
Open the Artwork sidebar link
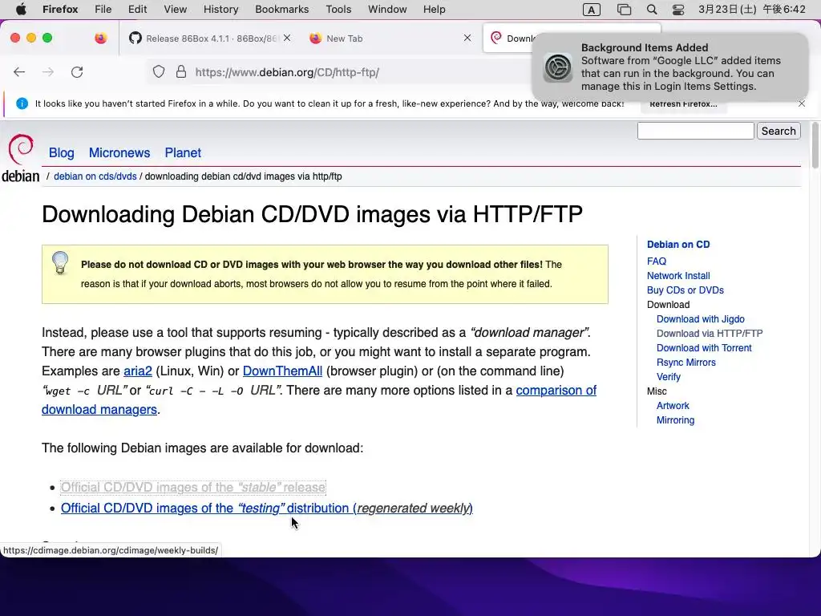click(x=673, y=406)
